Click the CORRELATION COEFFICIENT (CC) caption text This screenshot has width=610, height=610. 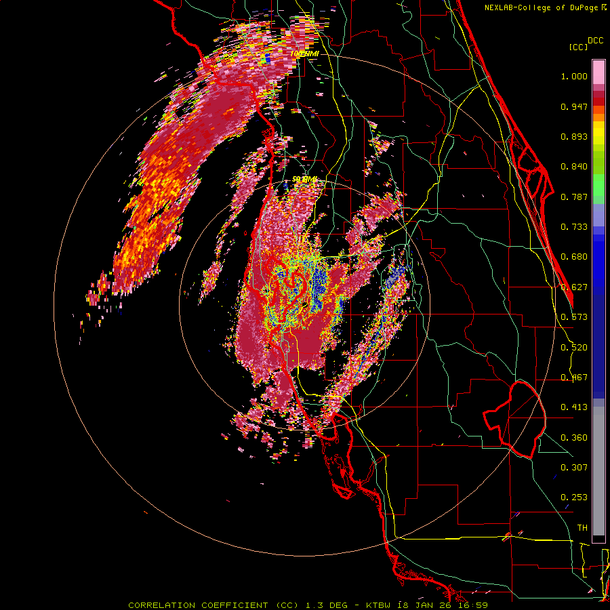coord(213,605)
